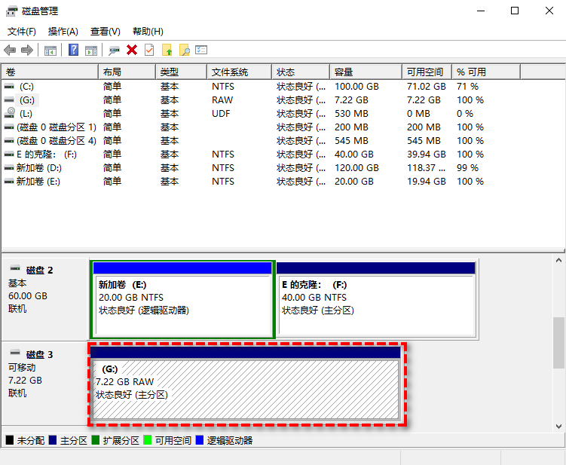Click the 磁盘 3 disk icon
Viewport: 566px width, 465px height.
(x=15, y=353)
